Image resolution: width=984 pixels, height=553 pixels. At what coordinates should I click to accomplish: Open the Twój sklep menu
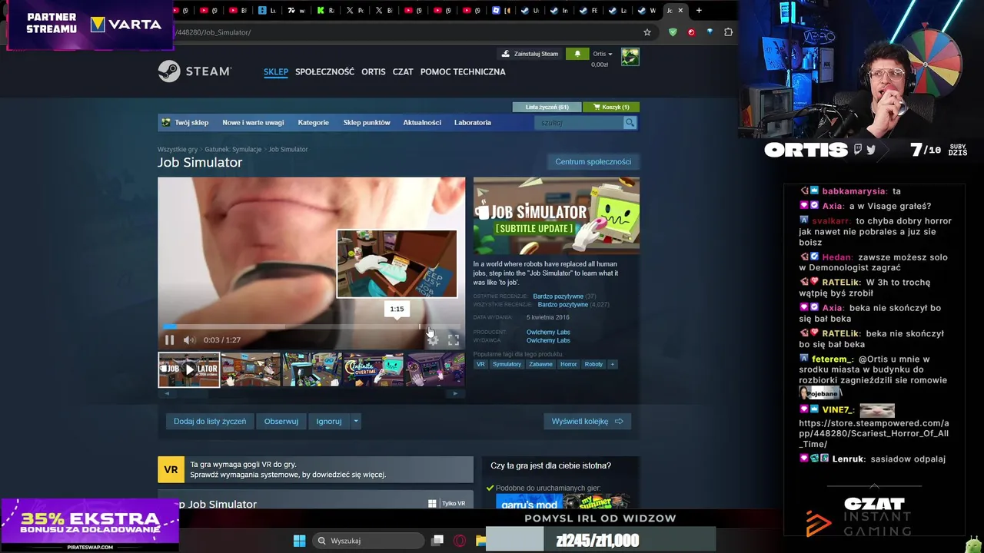[x=191, y=122]
